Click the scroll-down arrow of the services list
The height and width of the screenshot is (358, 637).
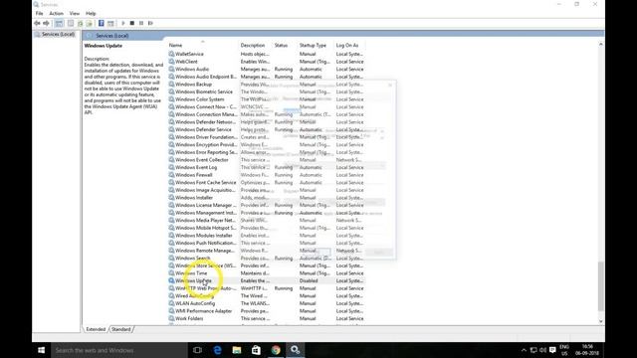pyautogui.click(x=601, y=321)
